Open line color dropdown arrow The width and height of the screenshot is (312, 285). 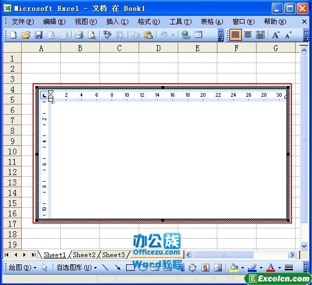click(x=261, y=268)
